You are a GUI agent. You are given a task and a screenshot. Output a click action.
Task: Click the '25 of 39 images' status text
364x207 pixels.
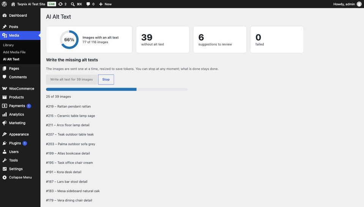(58, 96)
